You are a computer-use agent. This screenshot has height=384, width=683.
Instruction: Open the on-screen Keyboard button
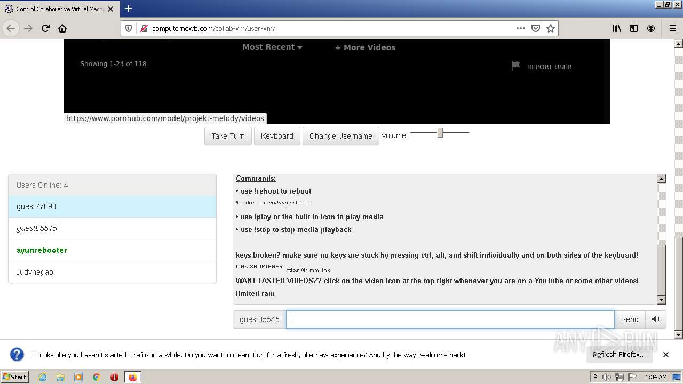pyautogui.click(x=277, y=136)
